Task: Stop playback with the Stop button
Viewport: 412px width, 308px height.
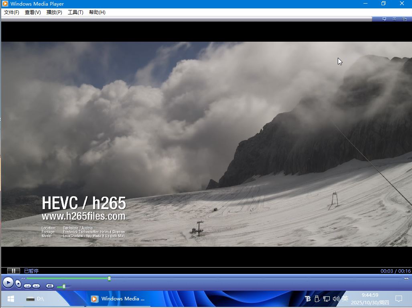Action: (x=18, y=284)
